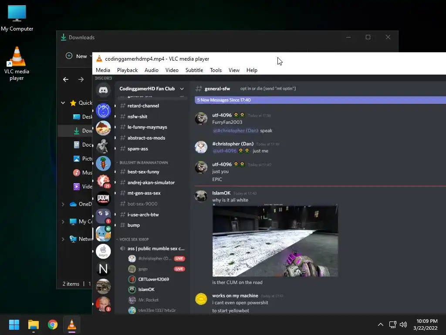Select Quick access star in the sidebar
Screen dimensions: 446x335
point(73,103)
